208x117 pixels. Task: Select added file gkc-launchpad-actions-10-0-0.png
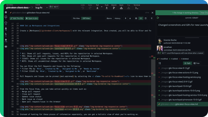coord(183,90)
